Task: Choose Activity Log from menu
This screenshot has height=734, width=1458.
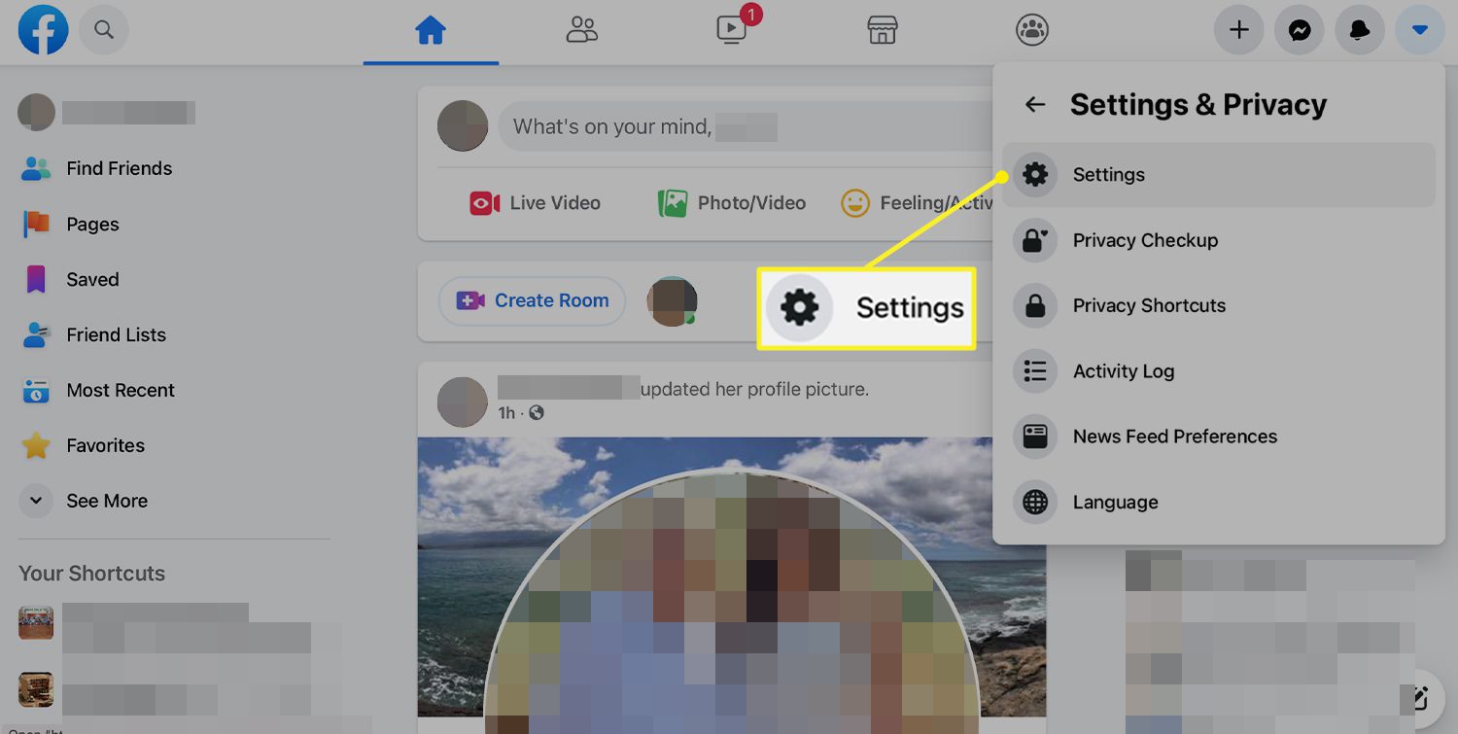Action: (x=1123, y=371)
